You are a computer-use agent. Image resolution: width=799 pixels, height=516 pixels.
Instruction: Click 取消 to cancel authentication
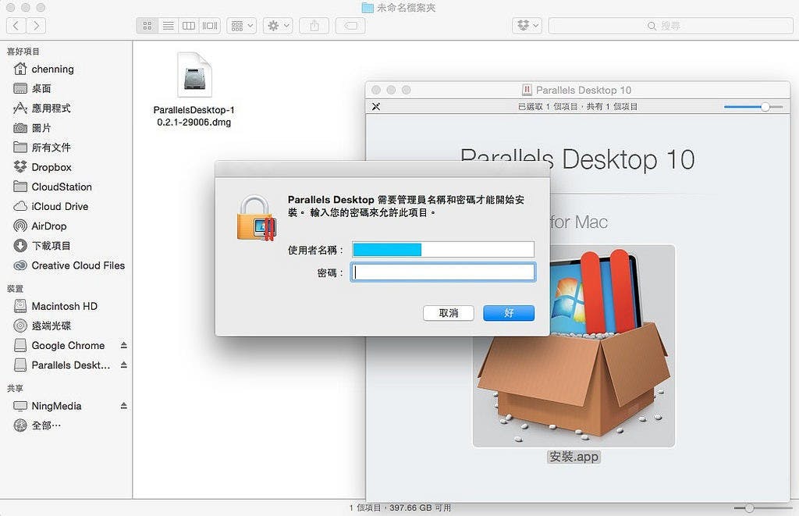pos(449,313)
